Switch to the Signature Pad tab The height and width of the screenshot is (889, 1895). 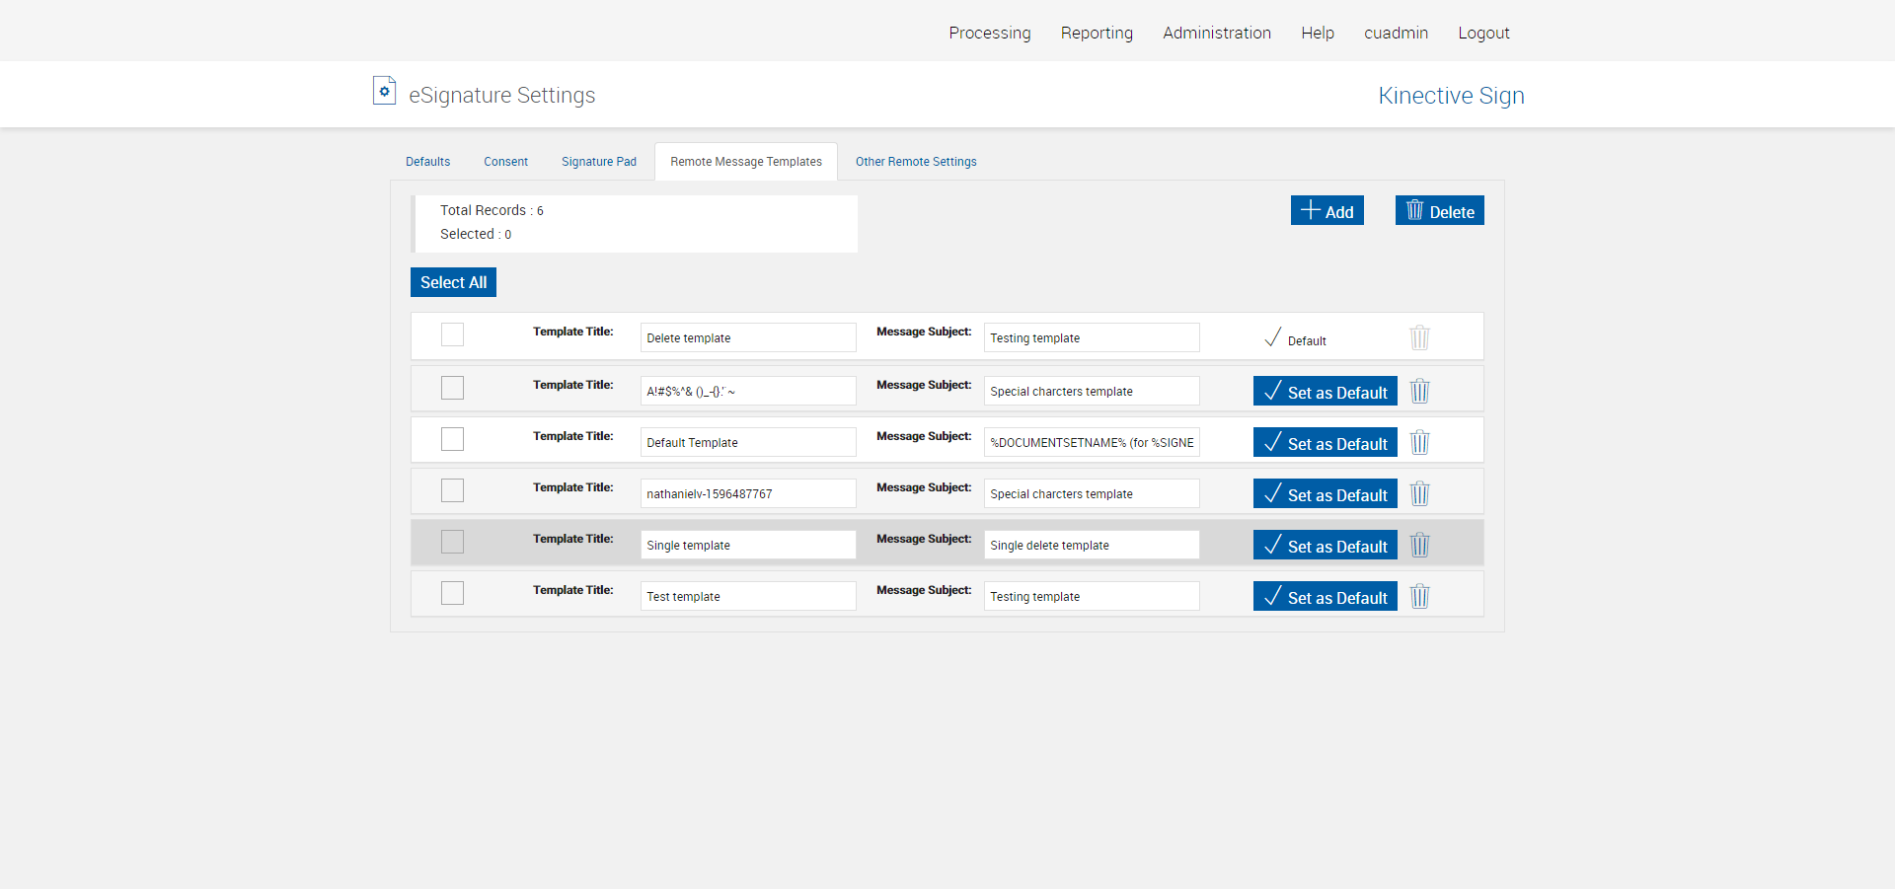[x=598, y=162]
